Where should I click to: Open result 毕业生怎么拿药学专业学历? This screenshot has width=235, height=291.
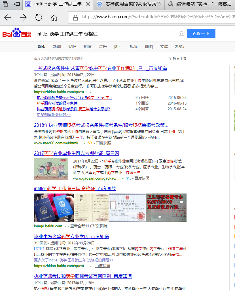coord(71,236)
